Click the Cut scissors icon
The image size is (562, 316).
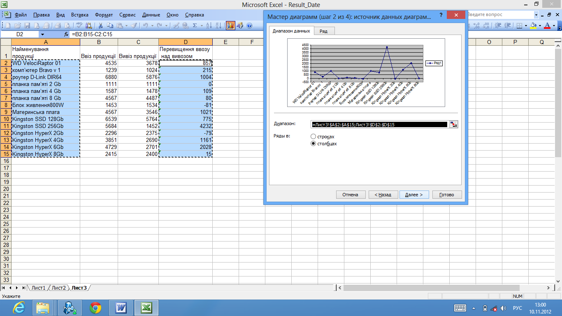coord(100,26)
